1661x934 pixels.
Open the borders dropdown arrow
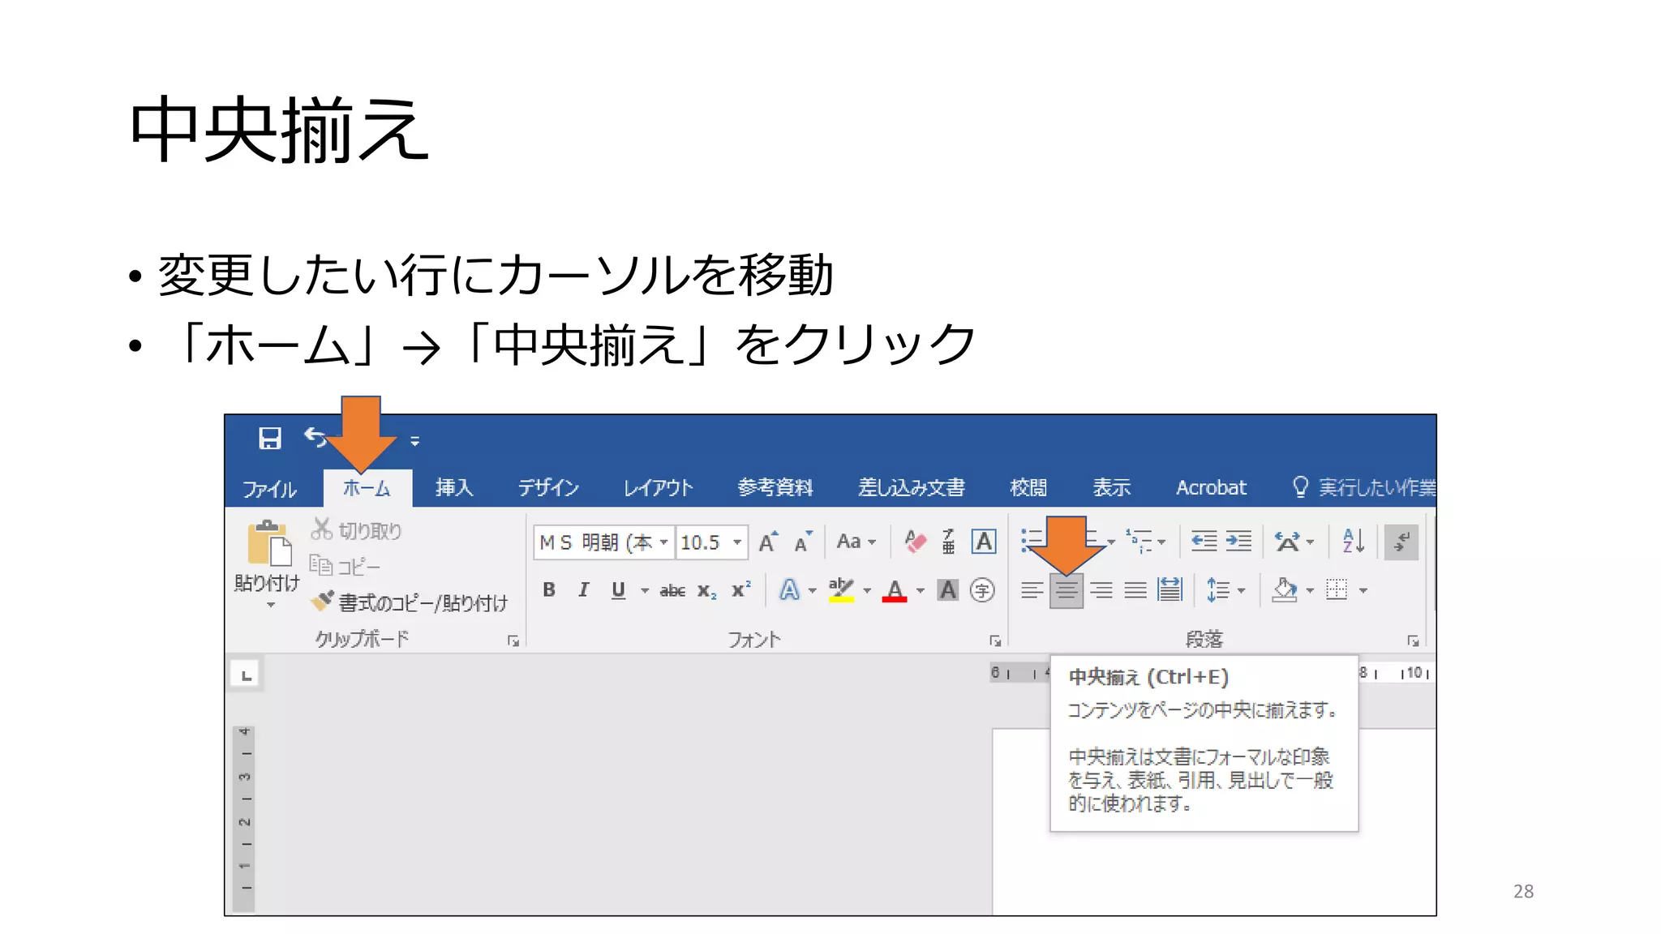[1363, 591]
